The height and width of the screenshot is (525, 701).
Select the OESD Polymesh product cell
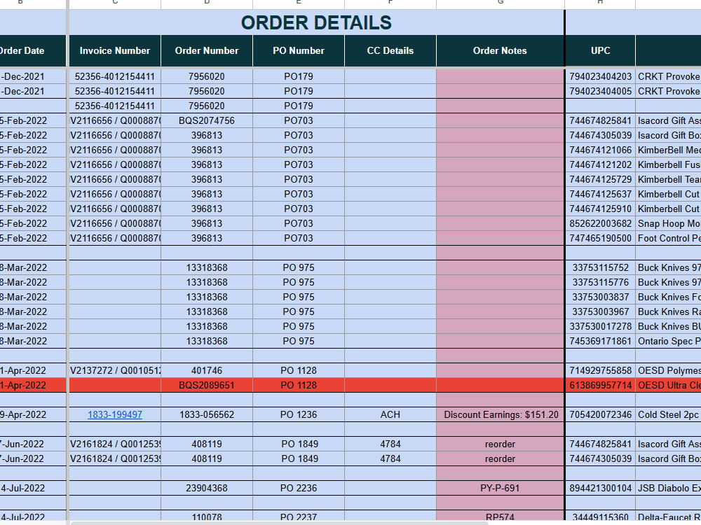coord(668,370)
